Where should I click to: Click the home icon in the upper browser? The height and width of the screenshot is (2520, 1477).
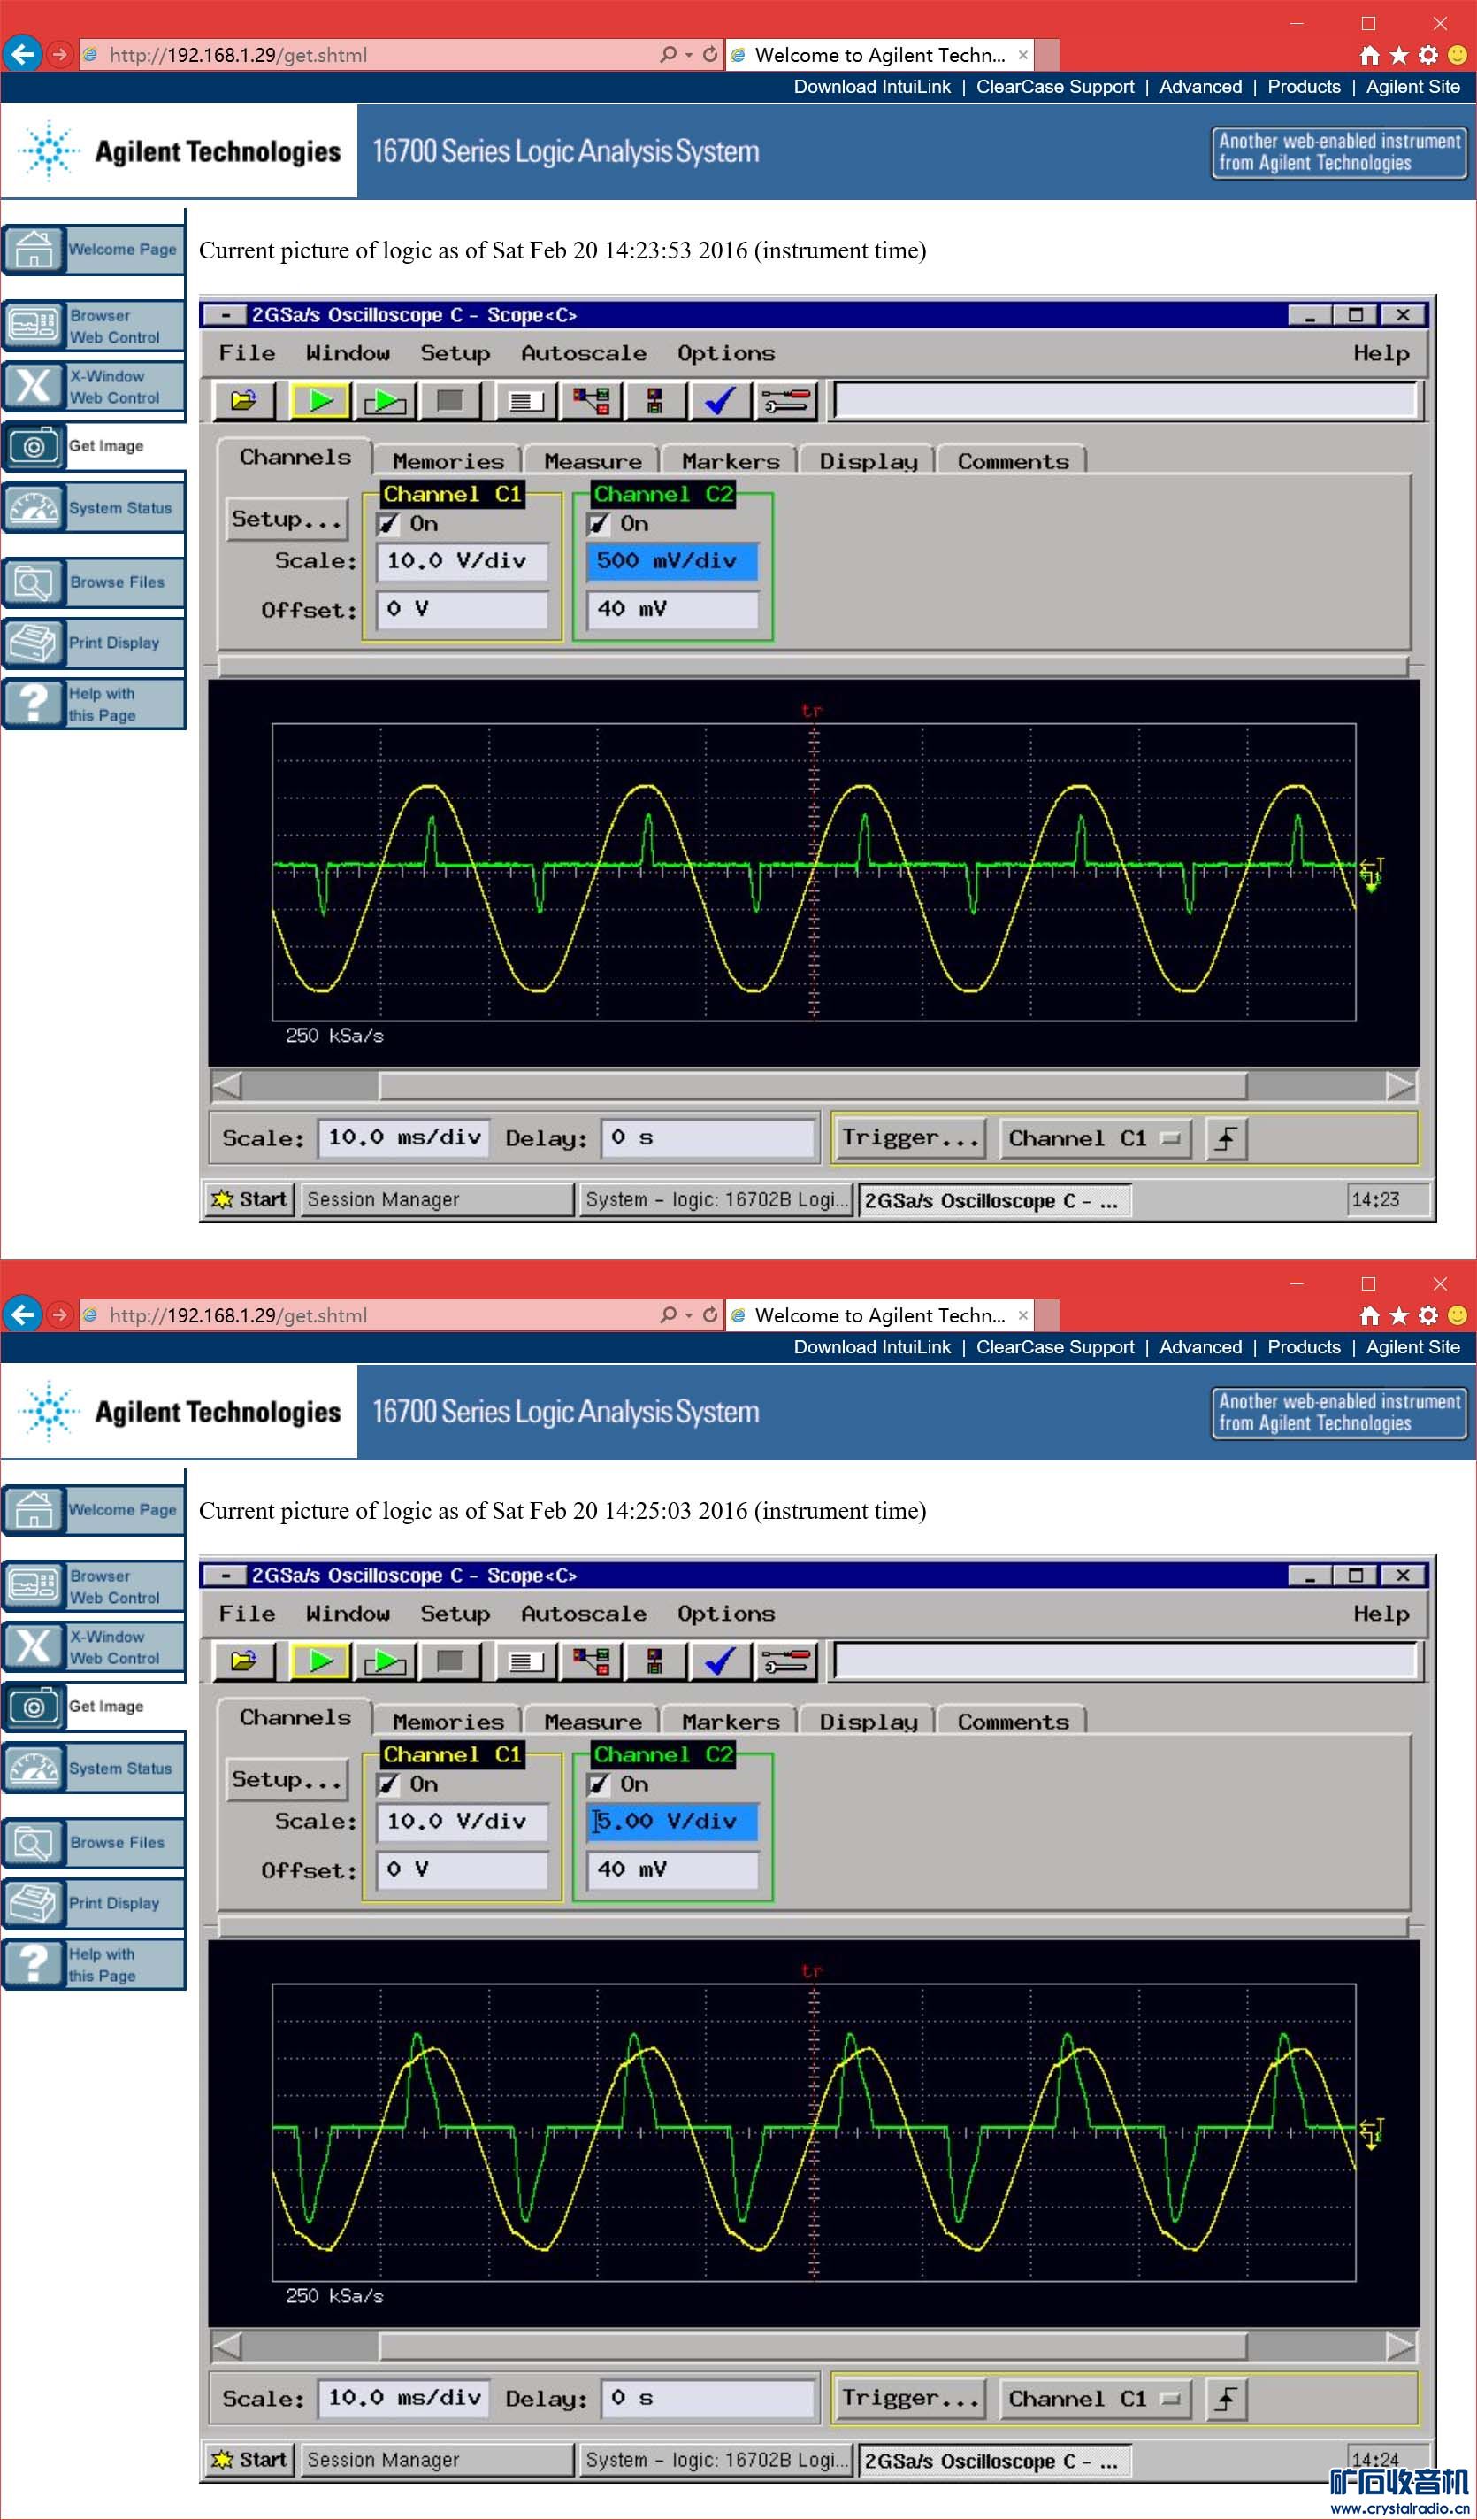(1370, 55)
